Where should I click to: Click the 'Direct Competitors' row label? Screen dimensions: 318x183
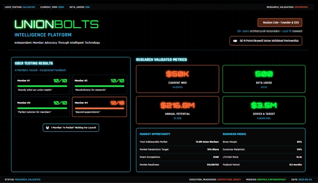point(150,157)
